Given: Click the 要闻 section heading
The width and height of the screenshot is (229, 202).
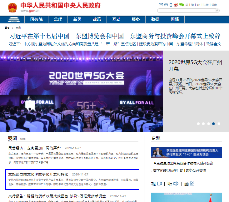Looking at the screenshot, I should [12, 138].
